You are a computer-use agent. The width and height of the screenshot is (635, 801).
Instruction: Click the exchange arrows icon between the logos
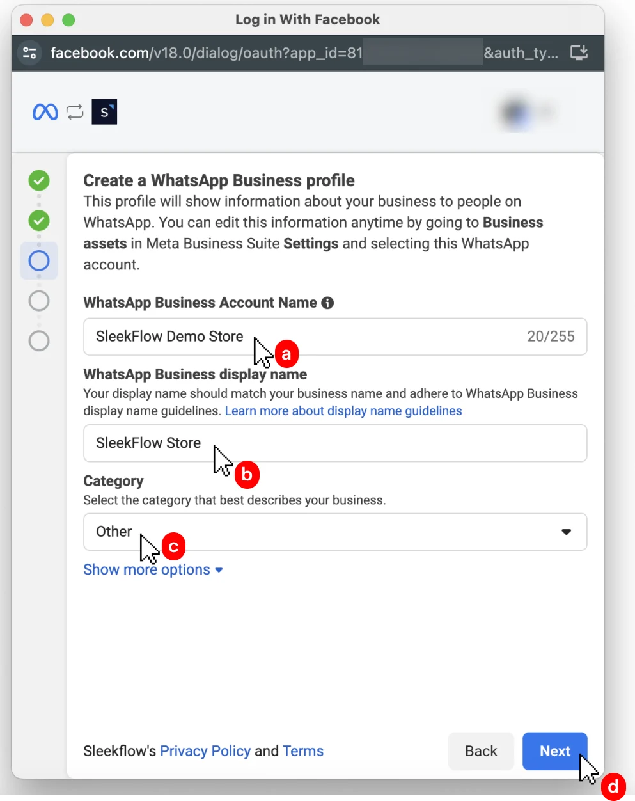pos(75,111)
